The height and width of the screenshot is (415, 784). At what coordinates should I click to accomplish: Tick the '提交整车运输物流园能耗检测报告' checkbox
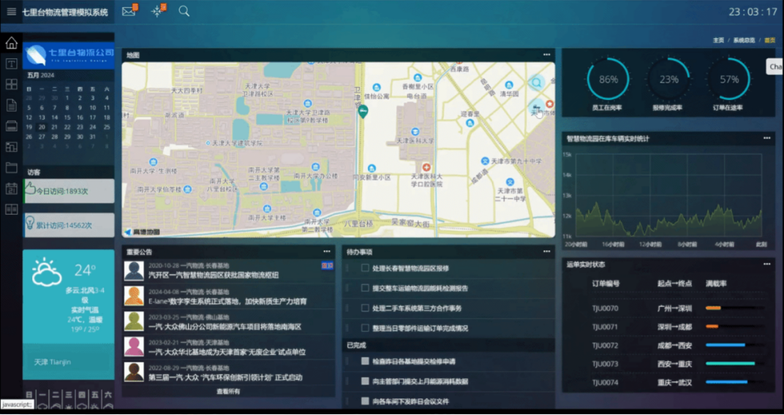pyautogui.click(x=366, y=288)
